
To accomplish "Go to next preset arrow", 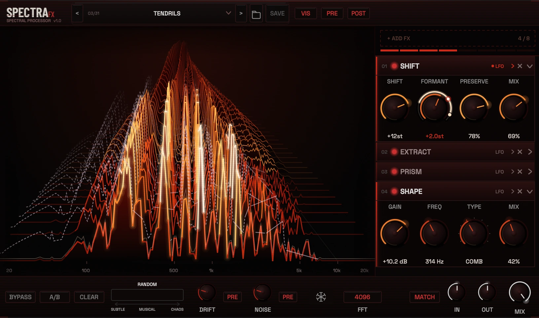I will pos(241,14).
